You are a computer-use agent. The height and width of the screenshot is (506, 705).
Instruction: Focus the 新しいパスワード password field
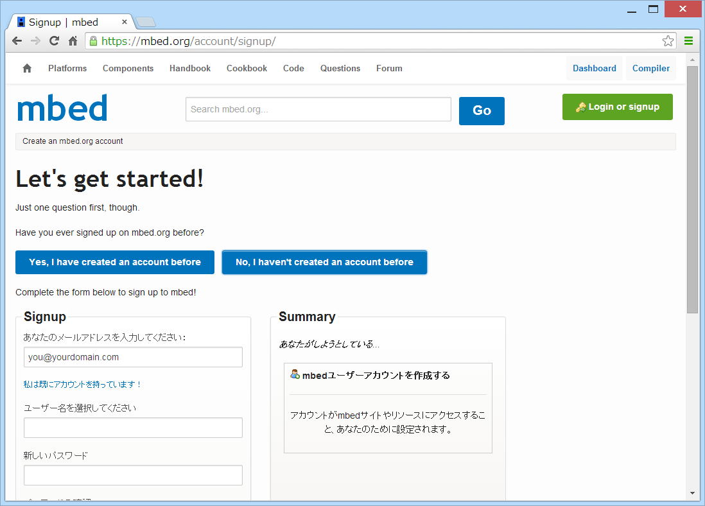[133, 475]
